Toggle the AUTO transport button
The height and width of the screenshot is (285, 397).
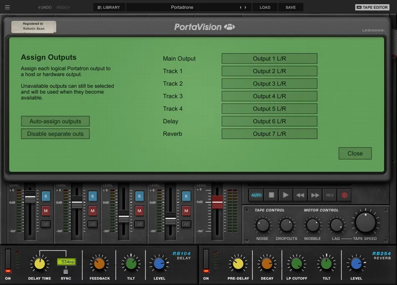click(256, 195)
